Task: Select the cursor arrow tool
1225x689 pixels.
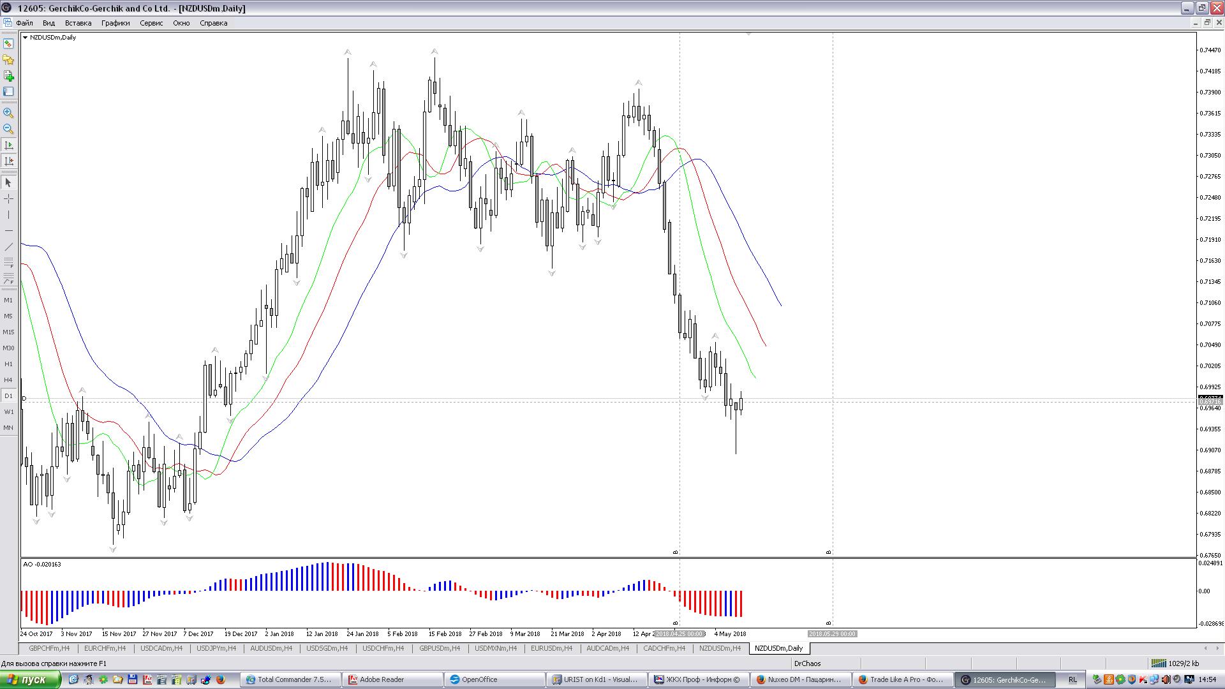Action: click(x=8, y=182)
